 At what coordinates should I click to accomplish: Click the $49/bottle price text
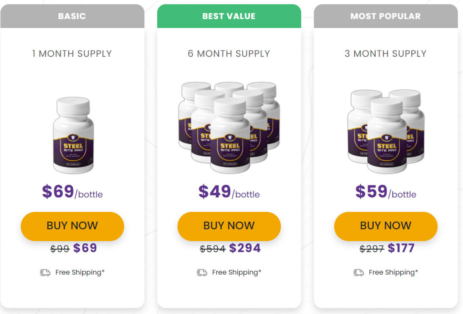[x=229, y=192]
